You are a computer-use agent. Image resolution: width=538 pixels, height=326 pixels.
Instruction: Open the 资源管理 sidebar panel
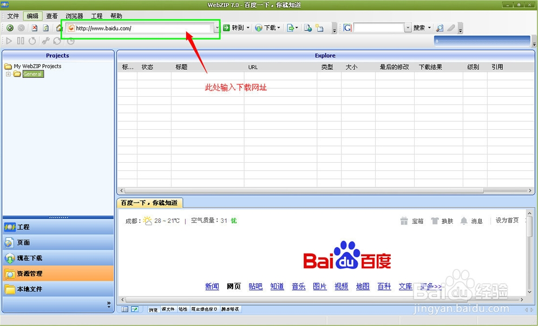point(58,274)
